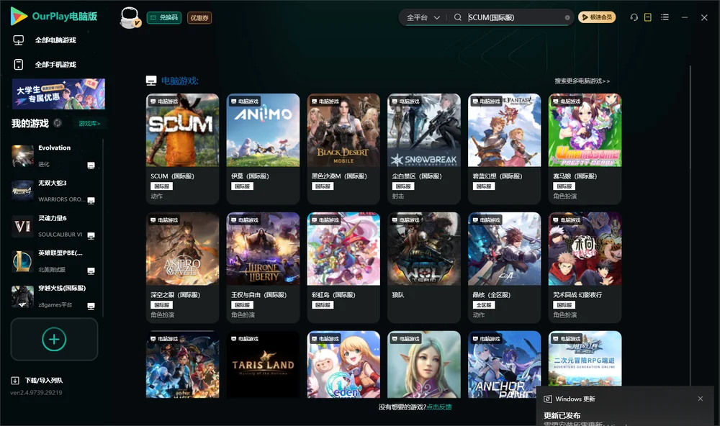Image resolution: width=720 pixels, height=426 pixels.
Task: Open the 彩虹岛 (国际服) card
Action: click(343, 268)
